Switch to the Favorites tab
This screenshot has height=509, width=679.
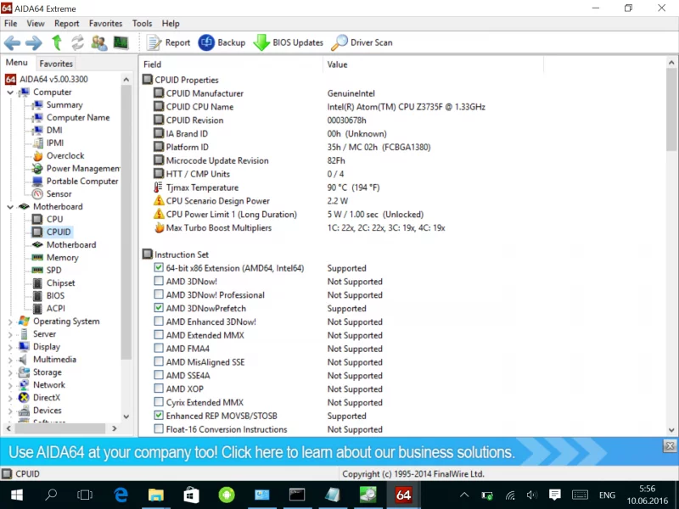pyautogui.click(x=56, y=64)
